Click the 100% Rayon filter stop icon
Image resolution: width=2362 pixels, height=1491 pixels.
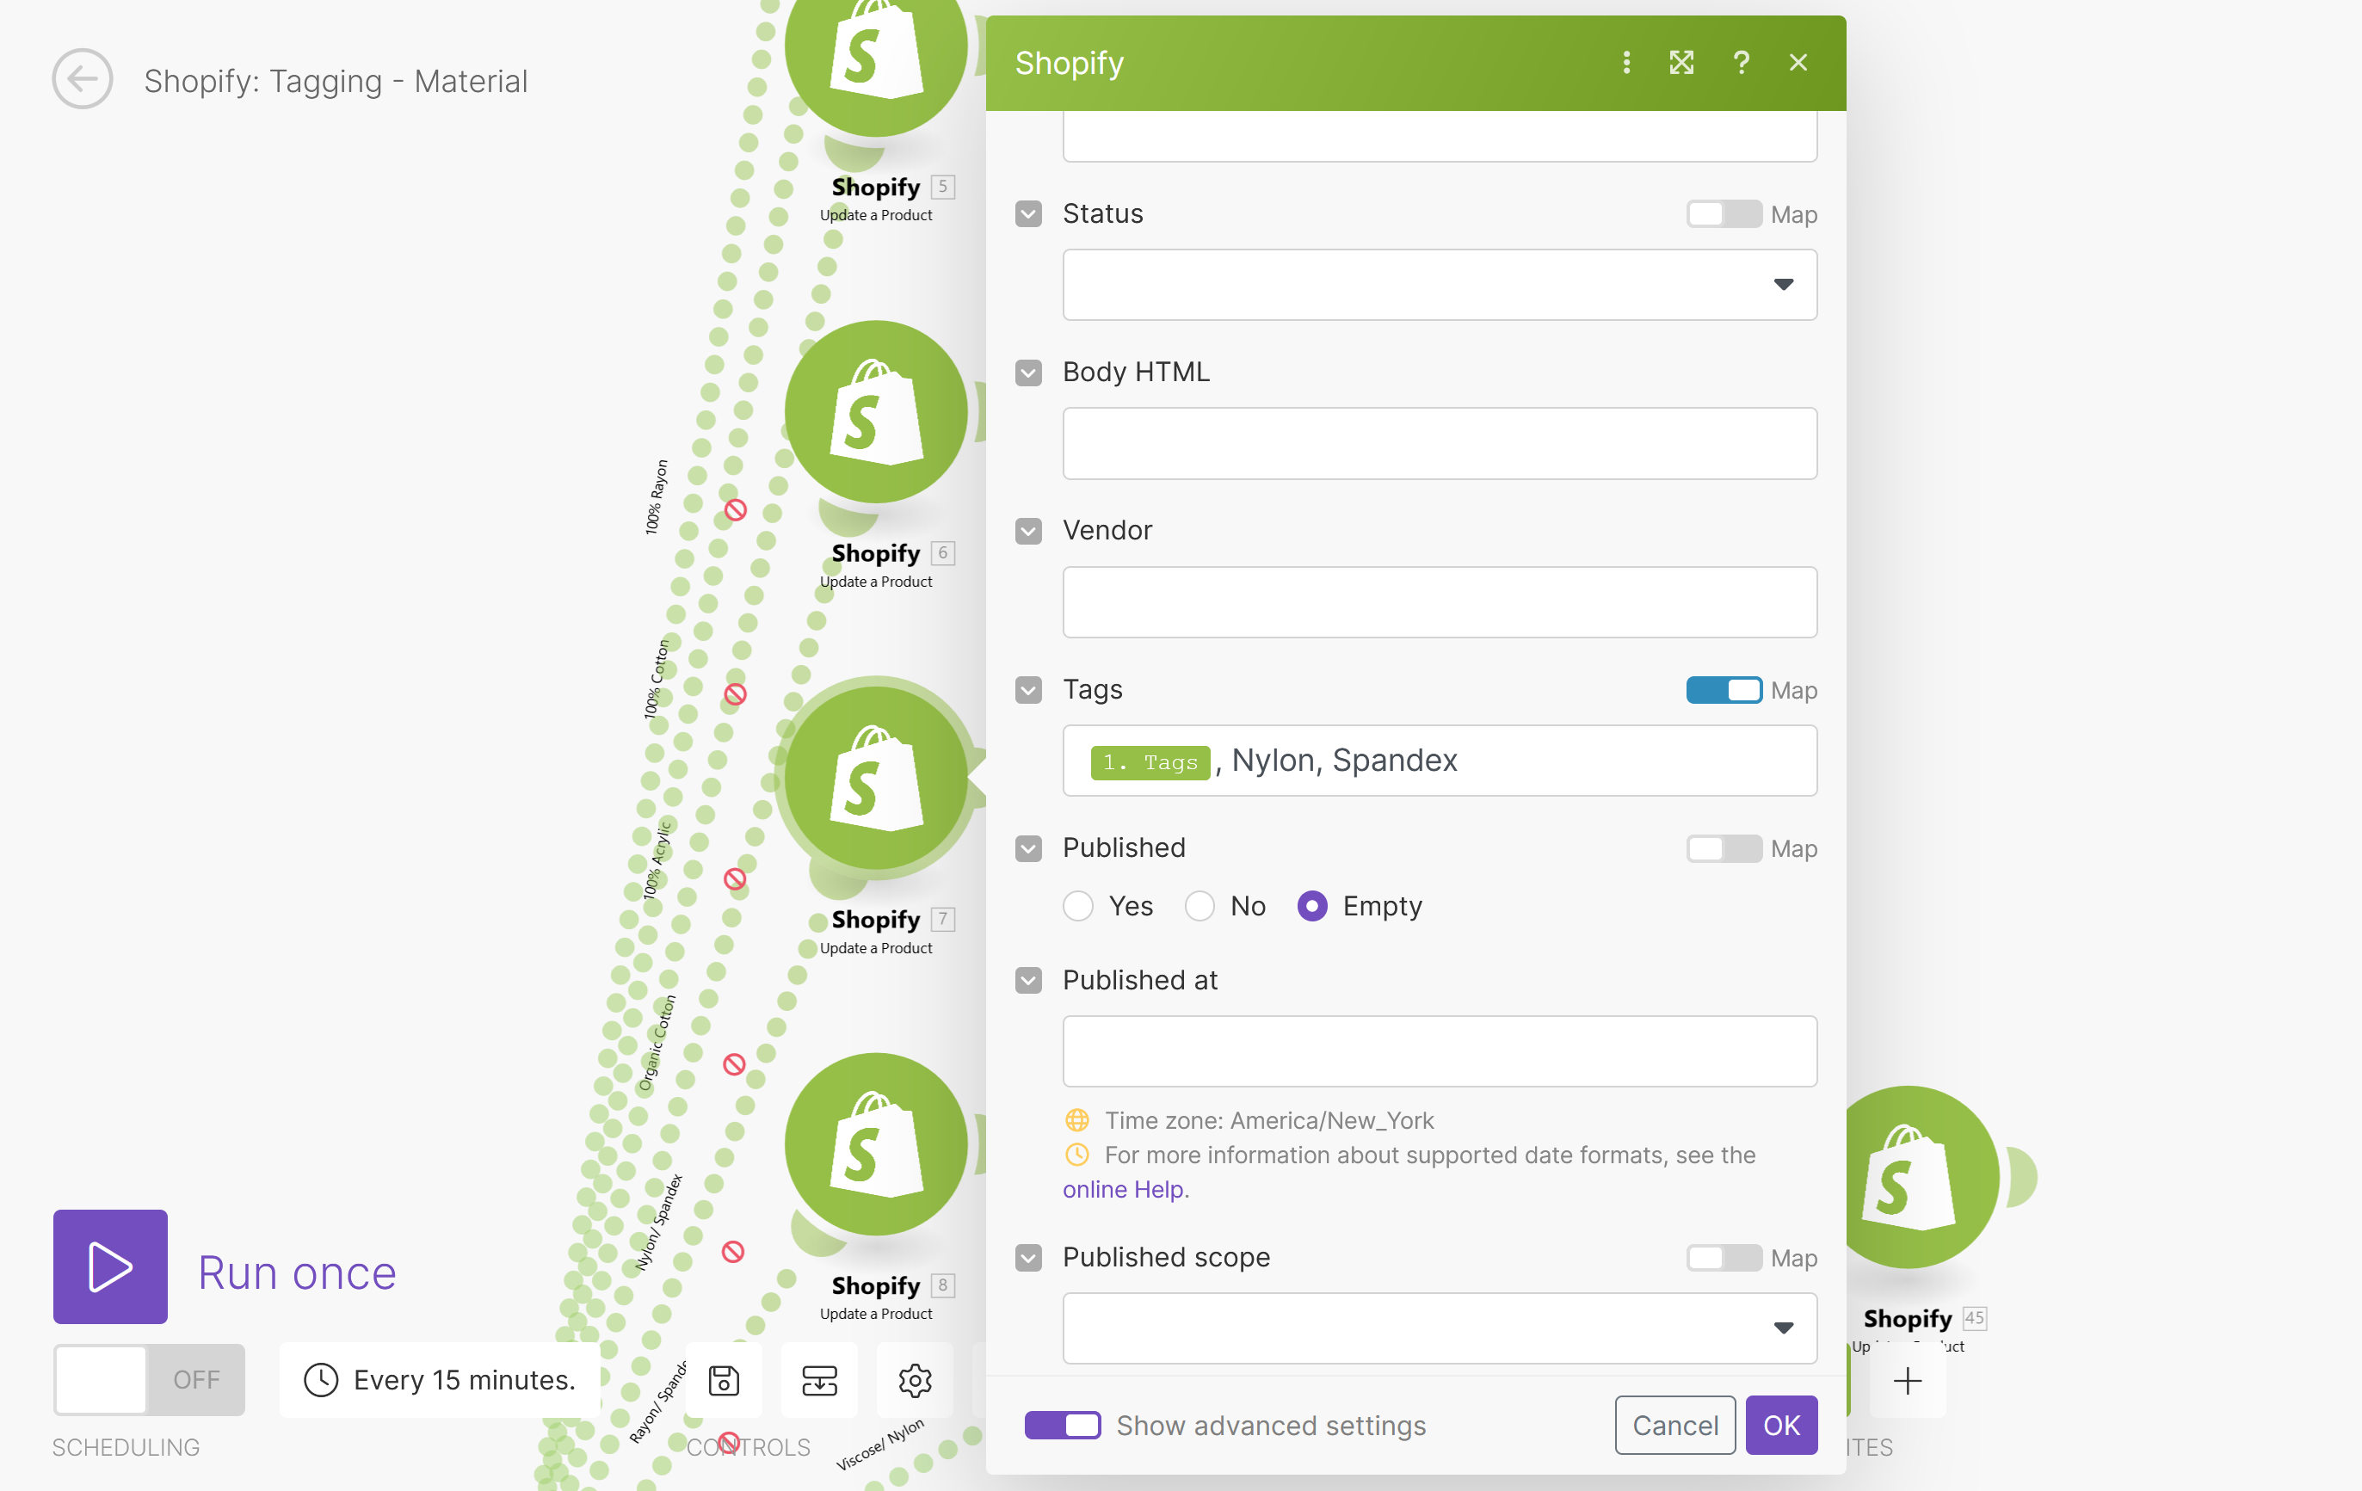736,510
